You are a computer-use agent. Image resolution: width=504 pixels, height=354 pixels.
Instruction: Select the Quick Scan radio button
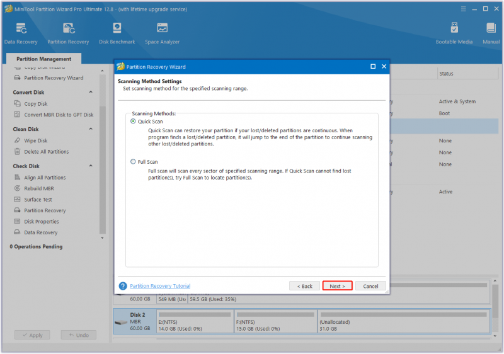pyautogui.click(x=133, y=122)
